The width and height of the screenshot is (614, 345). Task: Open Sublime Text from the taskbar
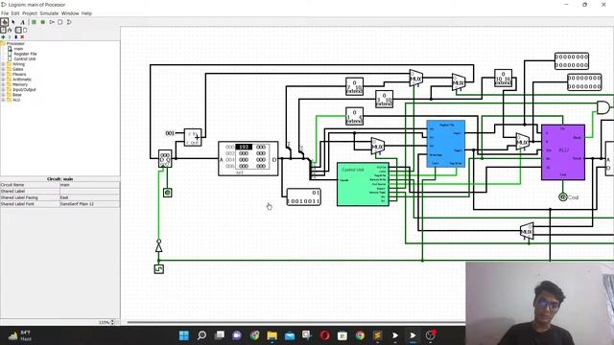tap(377, 335)
